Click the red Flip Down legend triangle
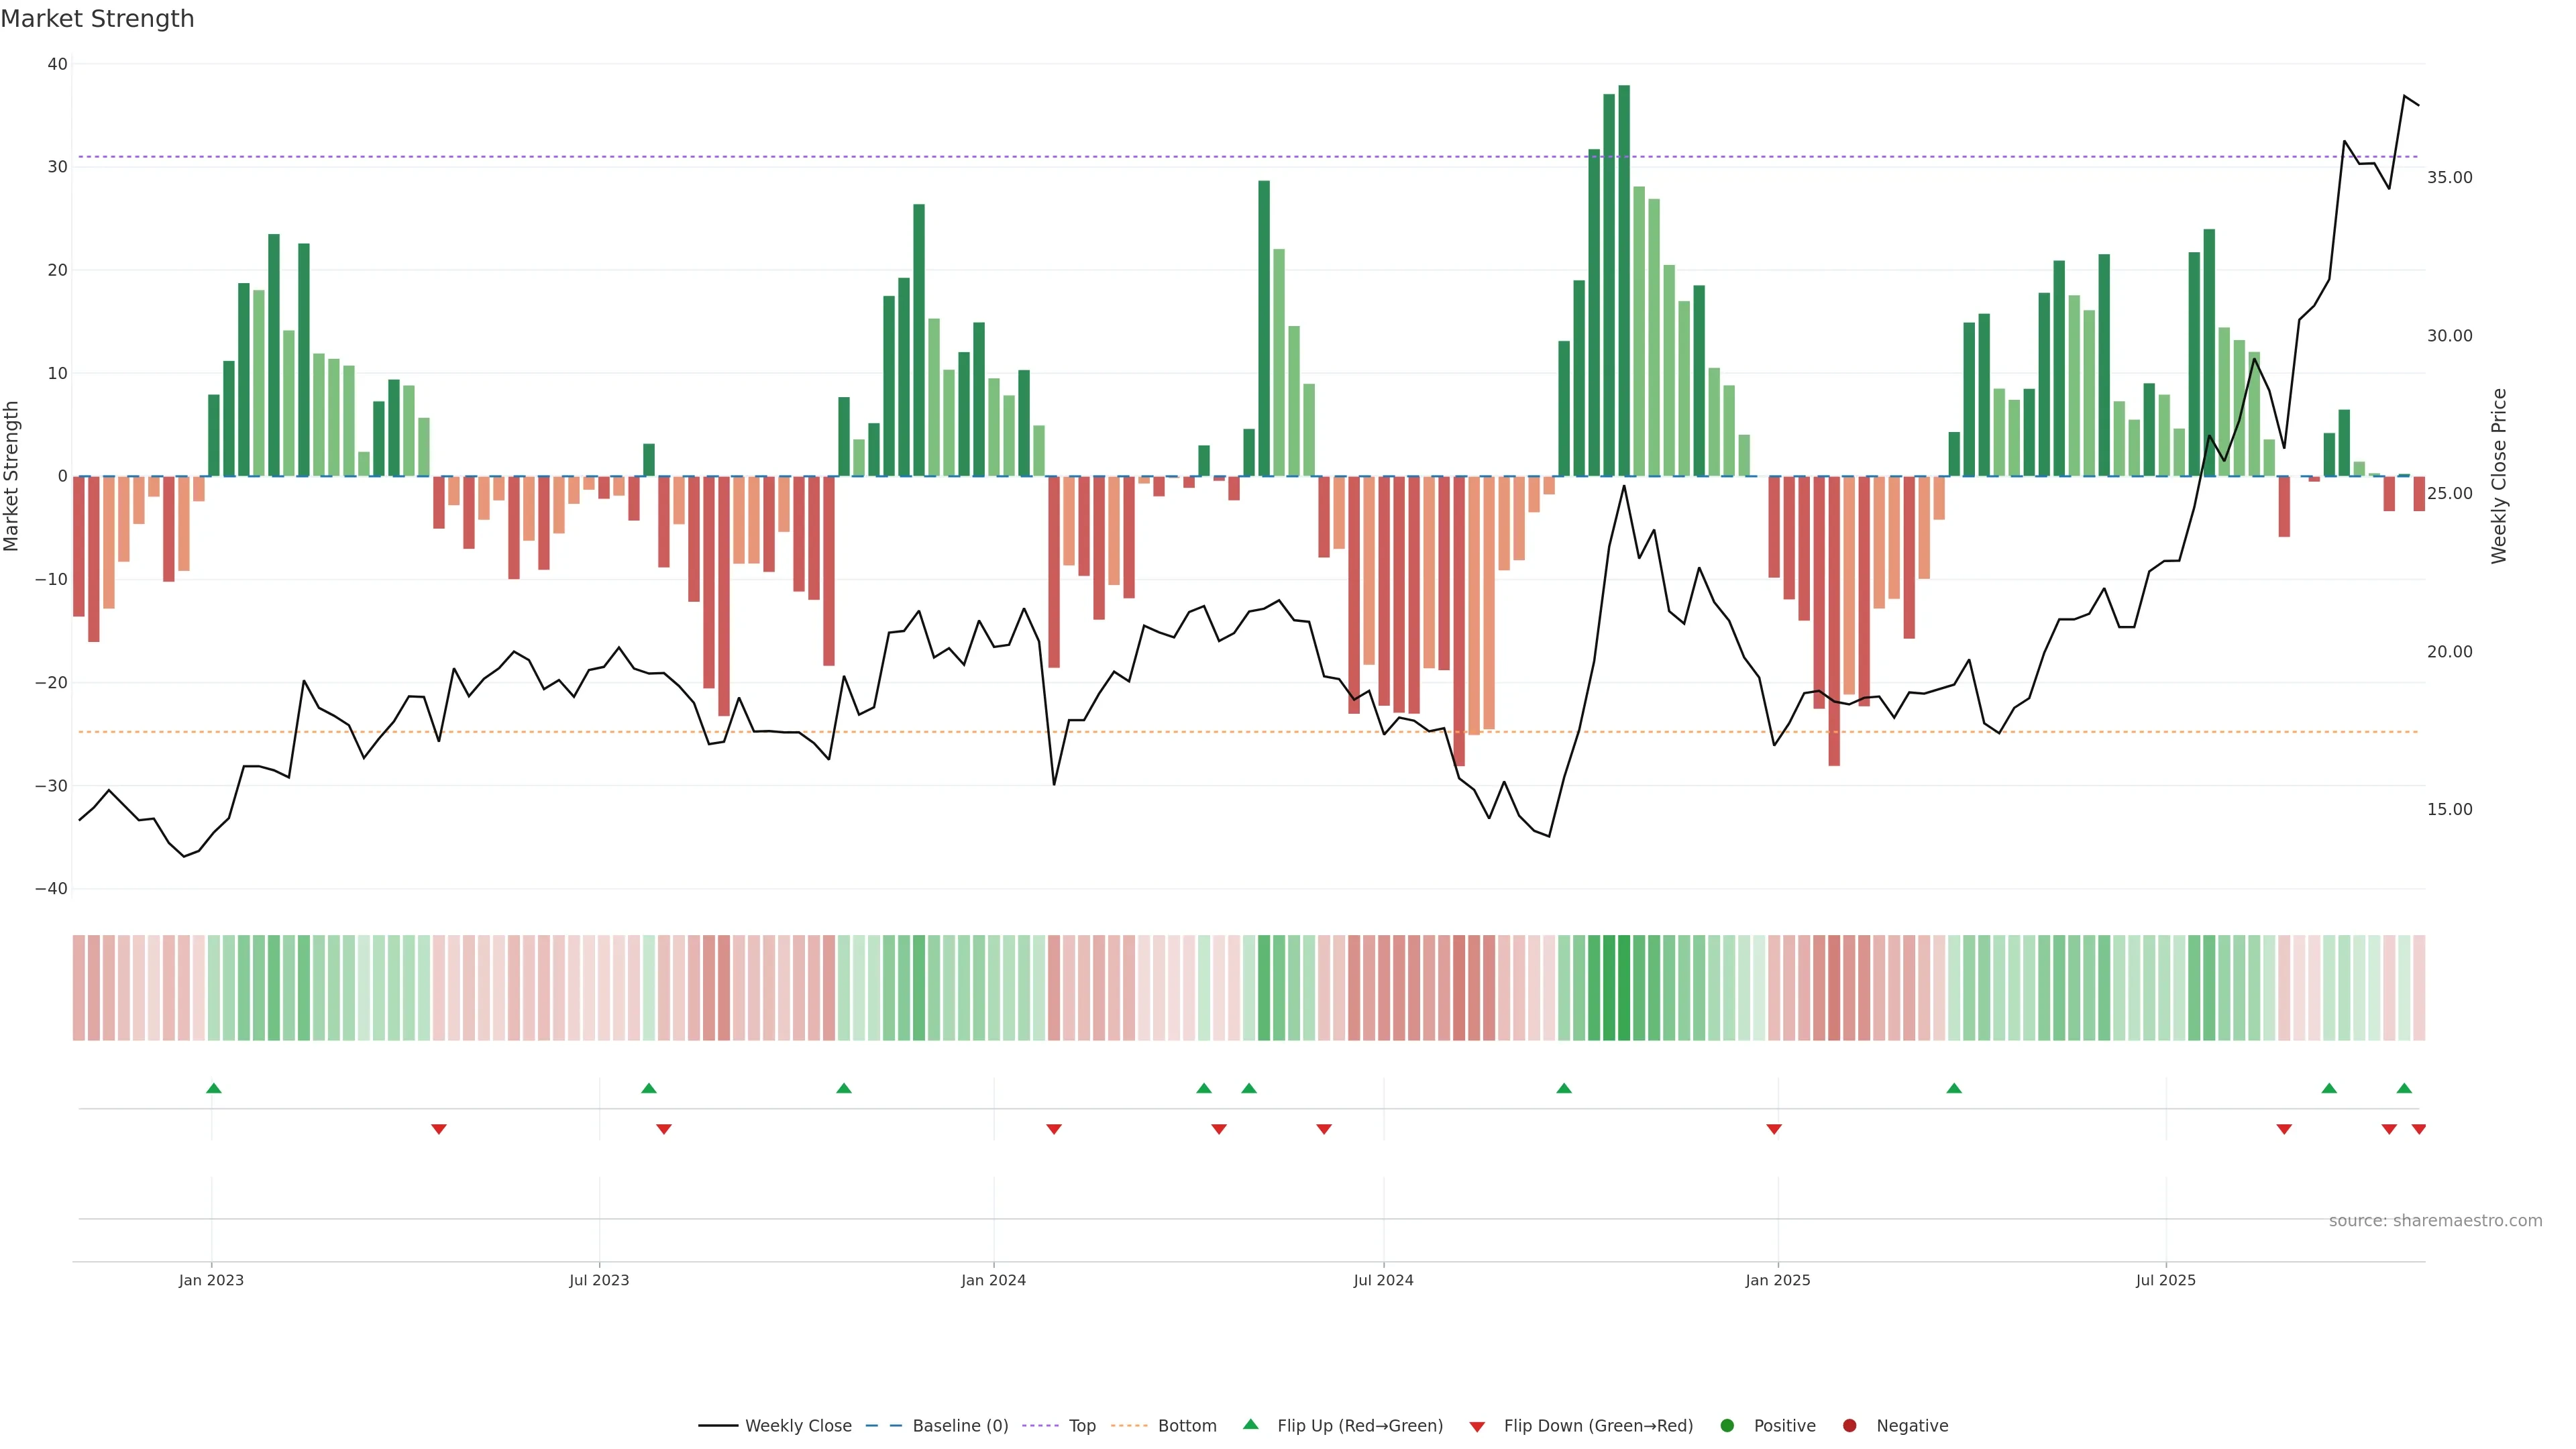2576x1449 pixels. (x=1477, y=1426)
